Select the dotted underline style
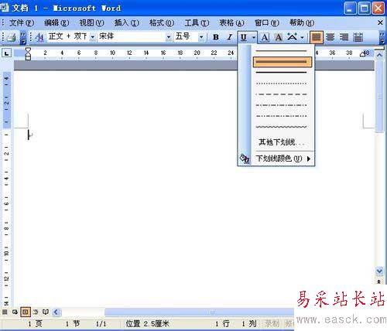Image resolution: width=387 pixels, height=331 pixels. point(283,84)
